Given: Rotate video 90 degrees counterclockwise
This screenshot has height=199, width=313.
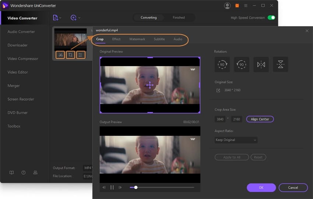Looking at the screenshot, I should [242, 64].
